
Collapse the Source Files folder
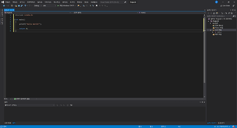coord(211,30)
